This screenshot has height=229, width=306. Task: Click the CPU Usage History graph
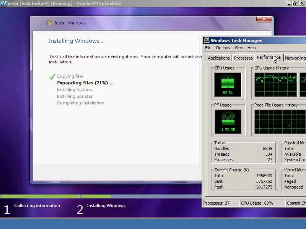click(x=276, y=85)
